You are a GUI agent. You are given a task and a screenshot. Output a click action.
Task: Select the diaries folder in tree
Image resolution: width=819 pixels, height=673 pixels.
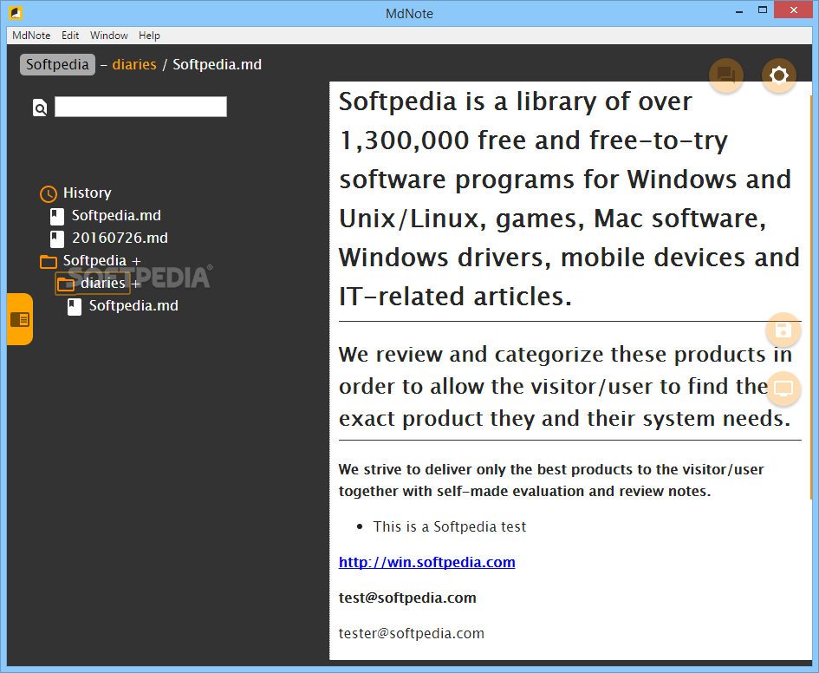click(x=103, y=284)
